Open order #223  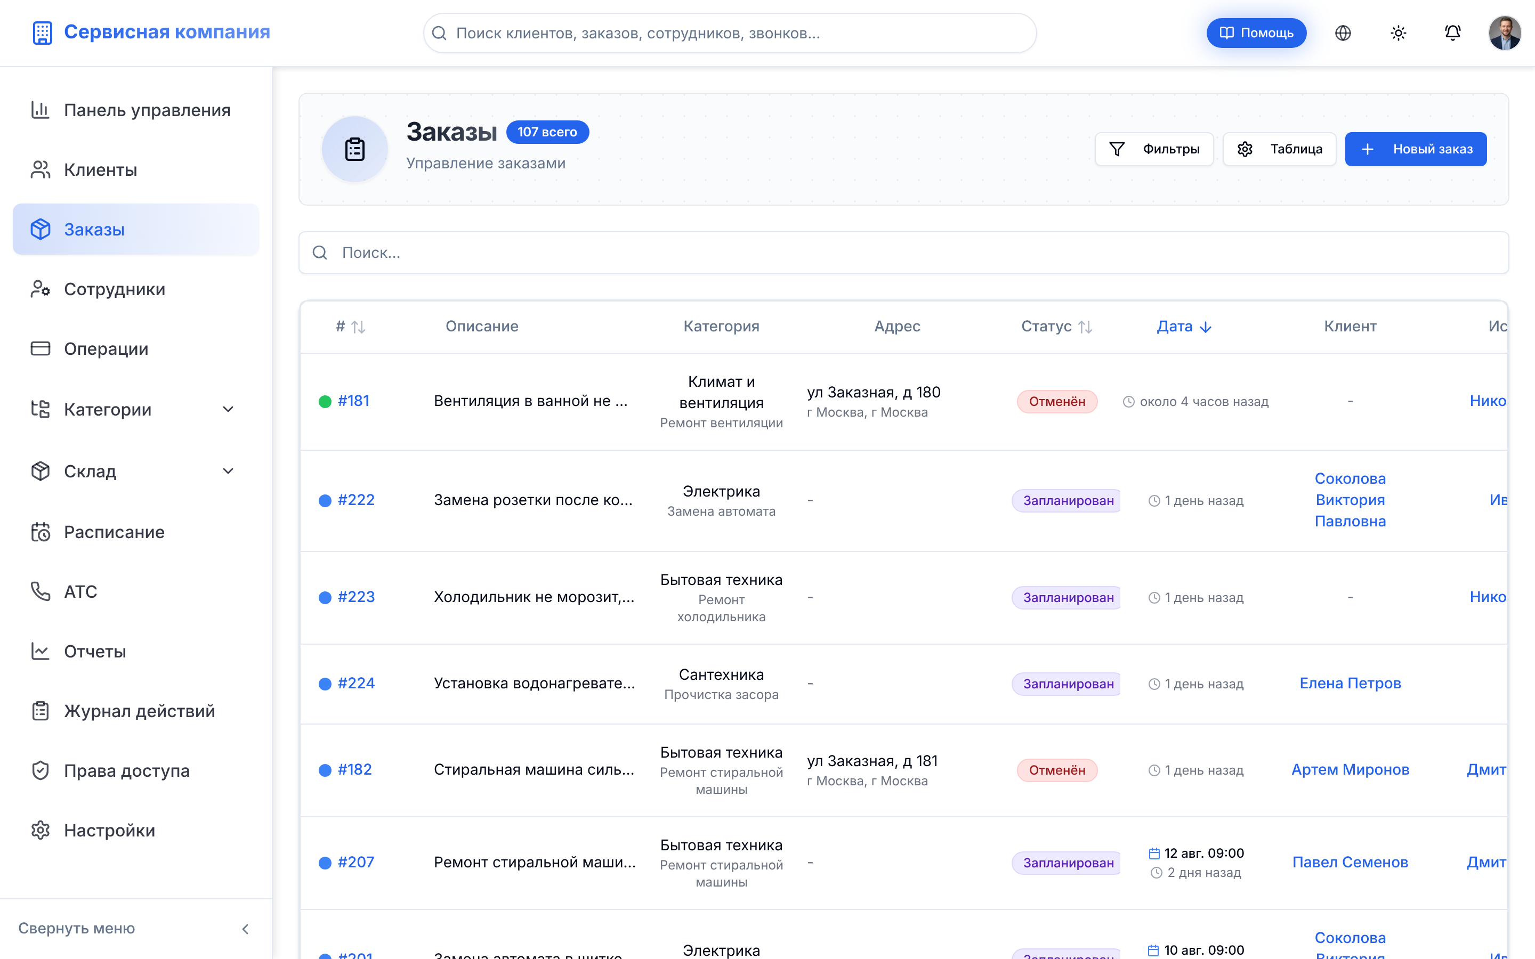pyautogui.click(x=356, y=597)
